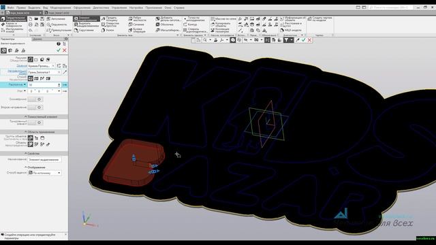The height and width of the screenshot is (245, 436).
Task: Click the Section (Сечение) link label
Action: (x=22, y=66)
